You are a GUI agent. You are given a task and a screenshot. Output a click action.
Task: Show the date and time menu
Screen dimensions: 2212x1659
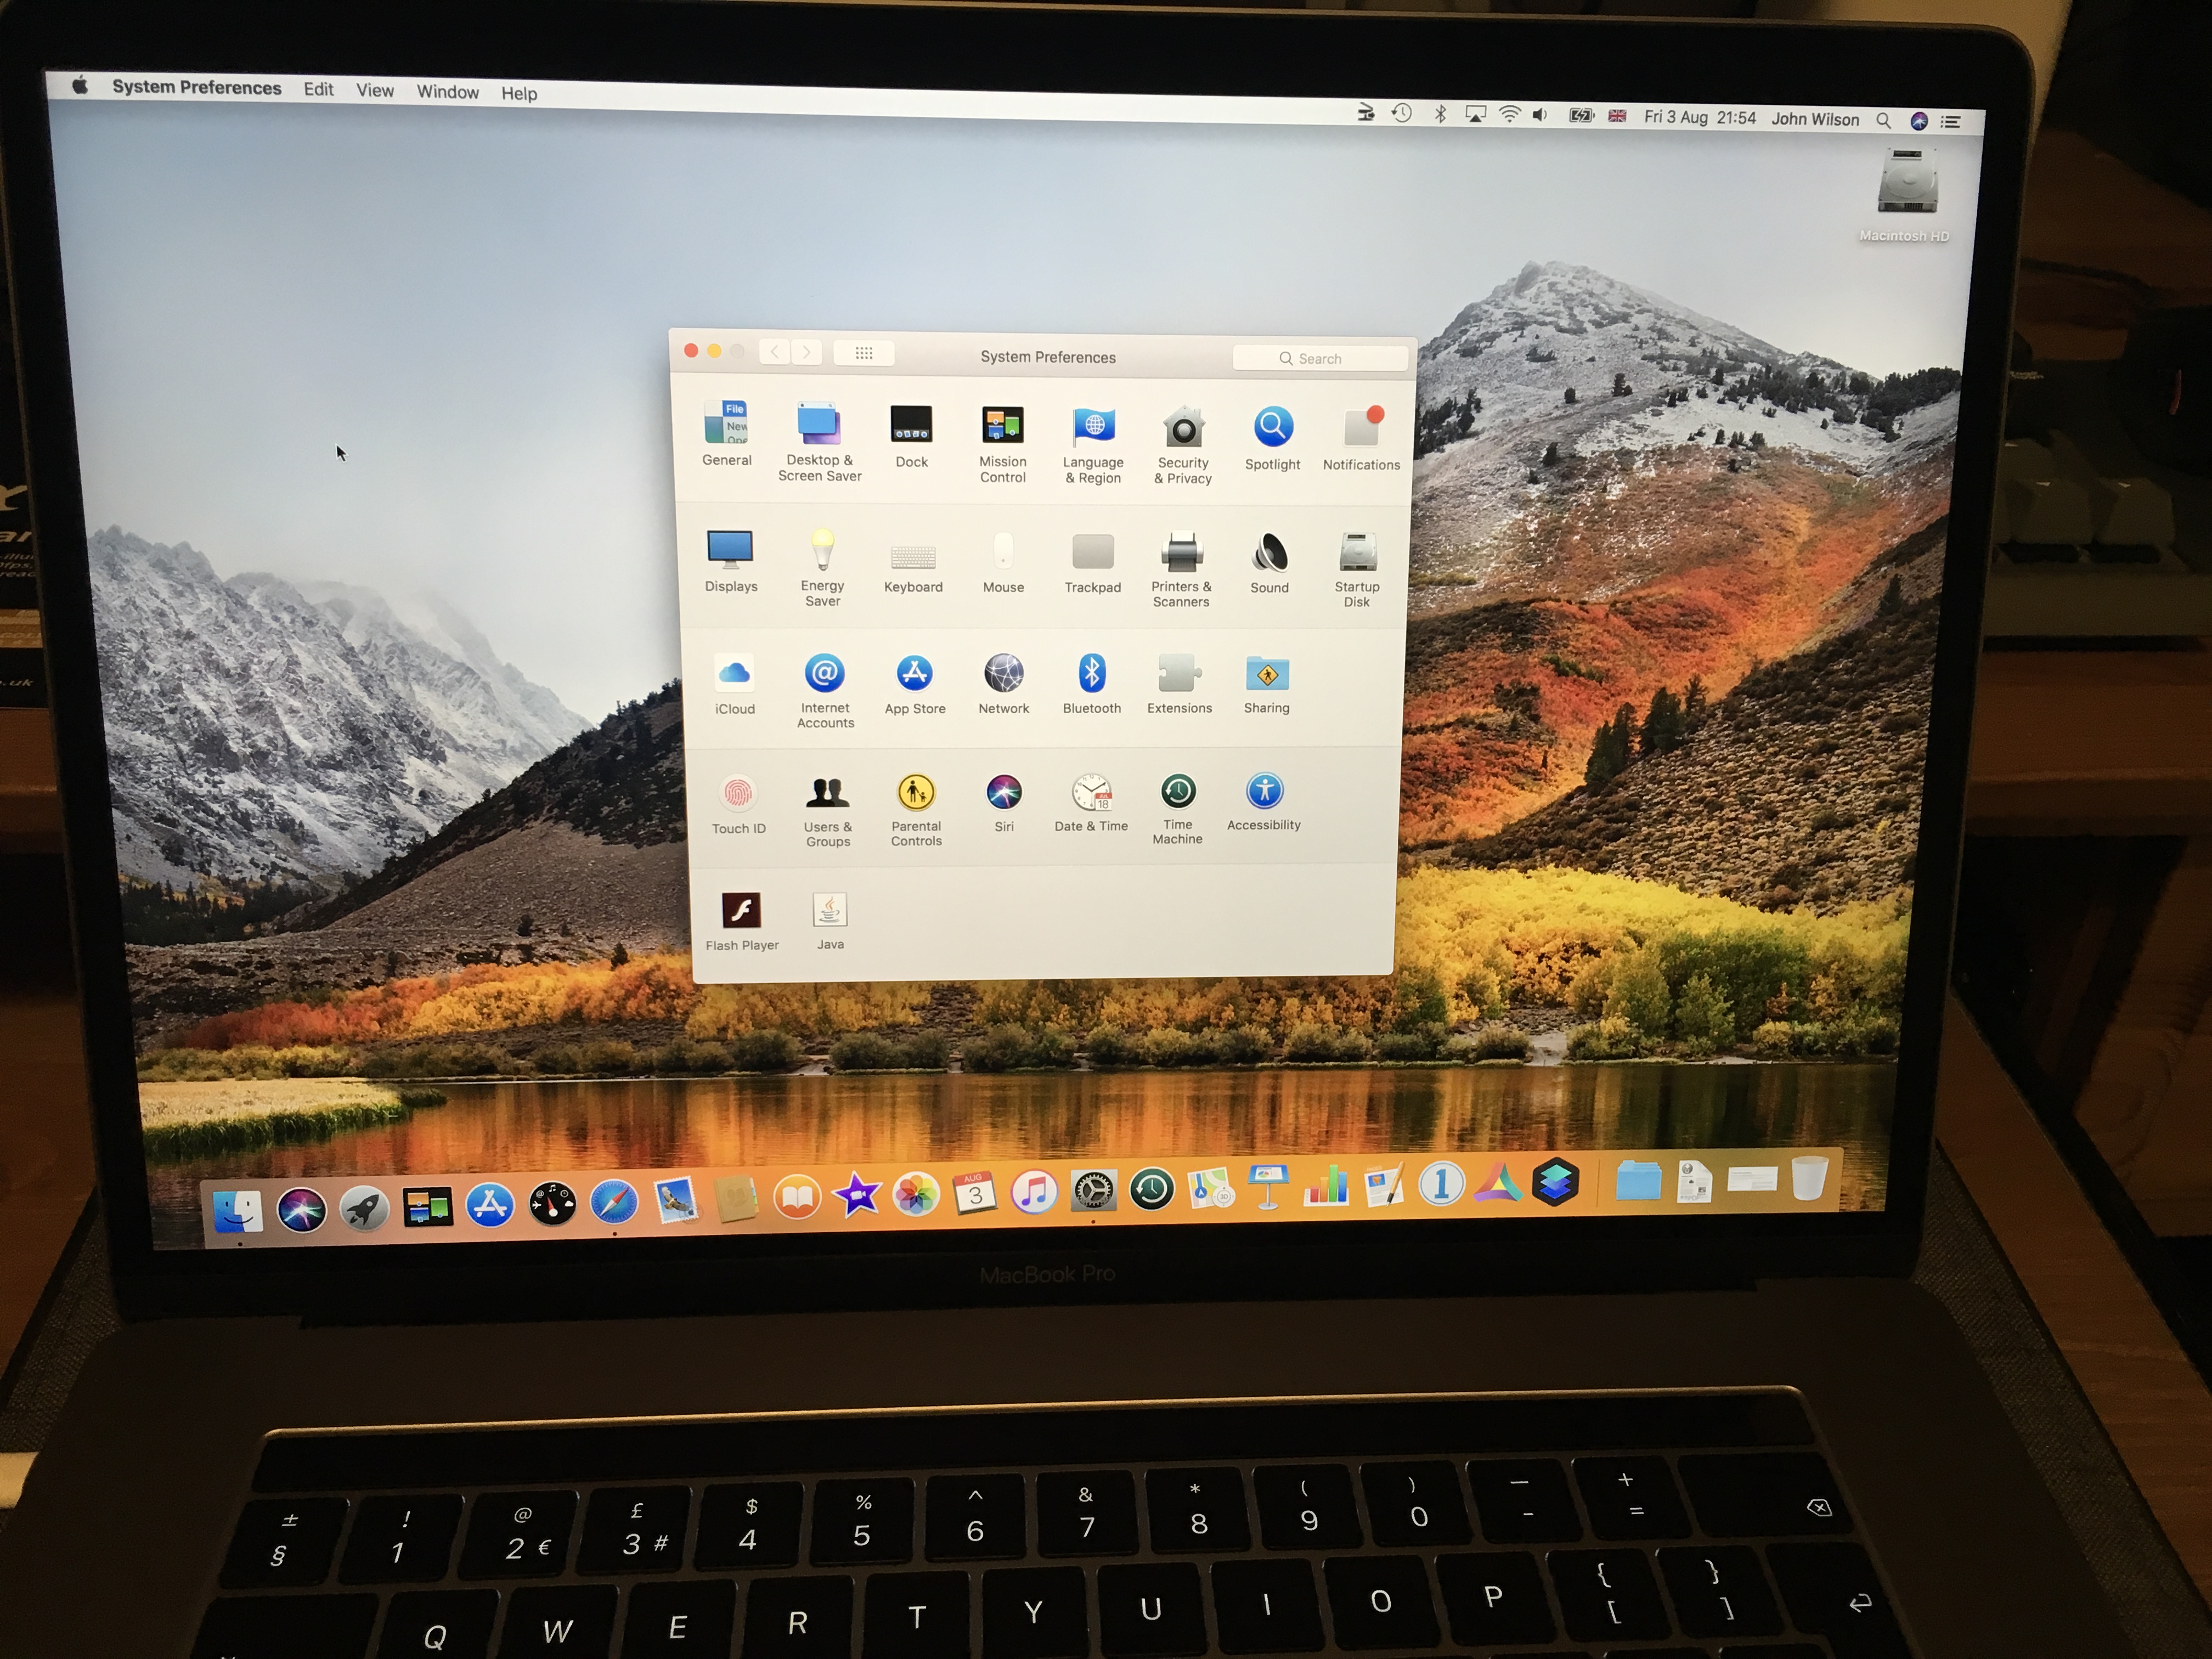[1700, 117]
